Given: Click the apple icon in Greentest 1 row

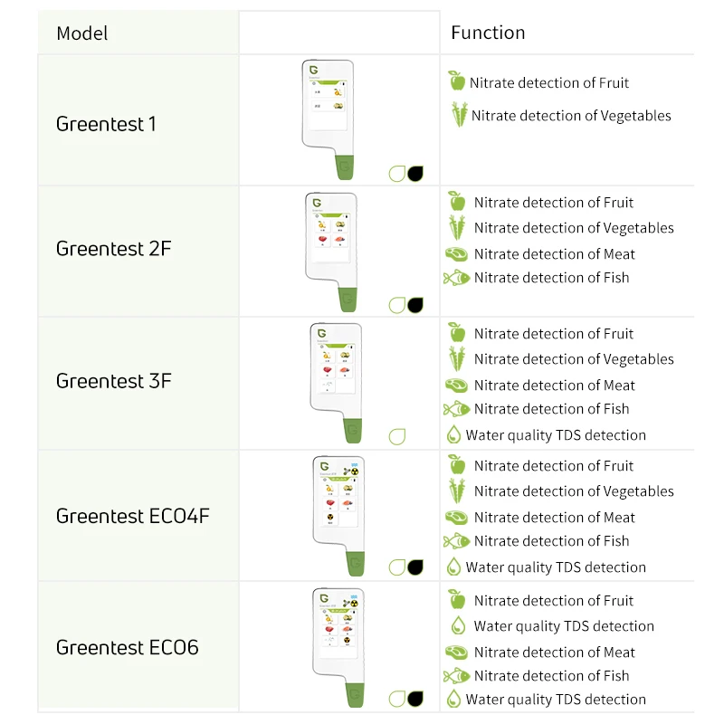Looking at the screenshot, I should 457,81.
